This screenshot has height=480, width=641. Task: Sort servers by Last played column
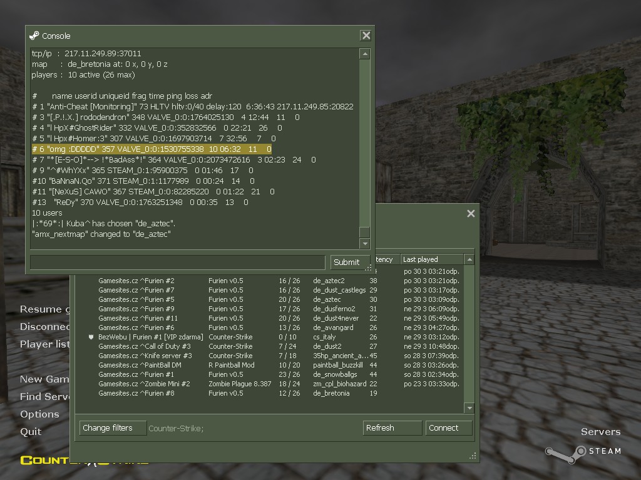(x=432, y=259)
